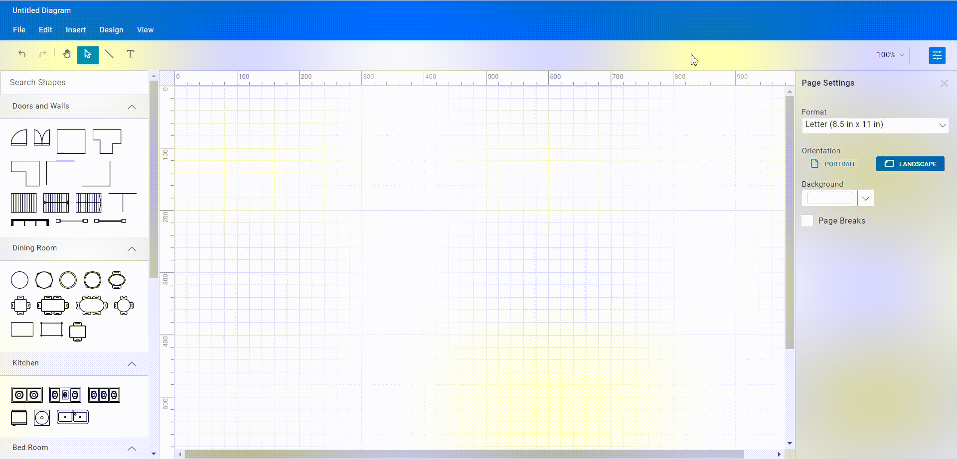Pick the single chair shape in Dining Room

[78, 332]
